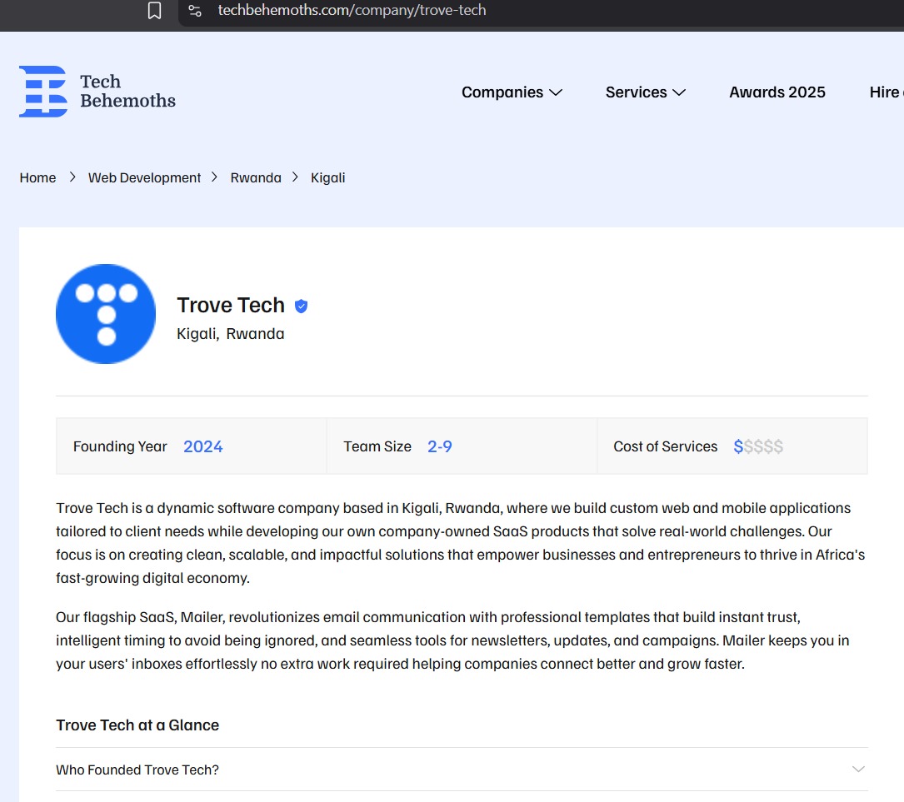Select the techbehemoths.com address bar URL
904x802 pixels.
click(x=352, y=10)
